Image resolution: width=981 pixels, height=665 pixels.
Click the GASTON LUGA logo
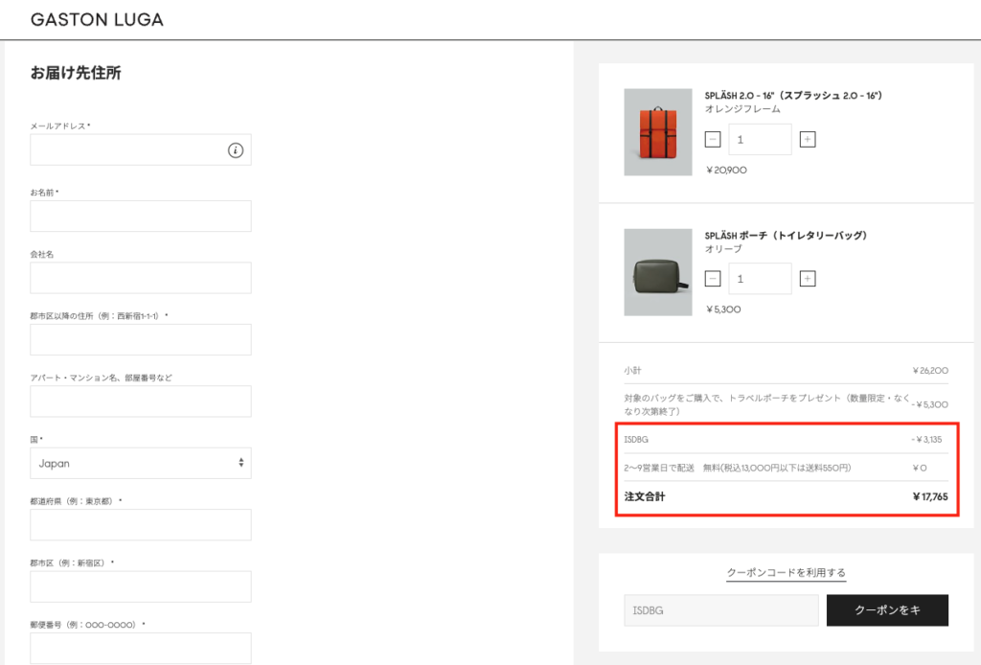coord(97,19)
